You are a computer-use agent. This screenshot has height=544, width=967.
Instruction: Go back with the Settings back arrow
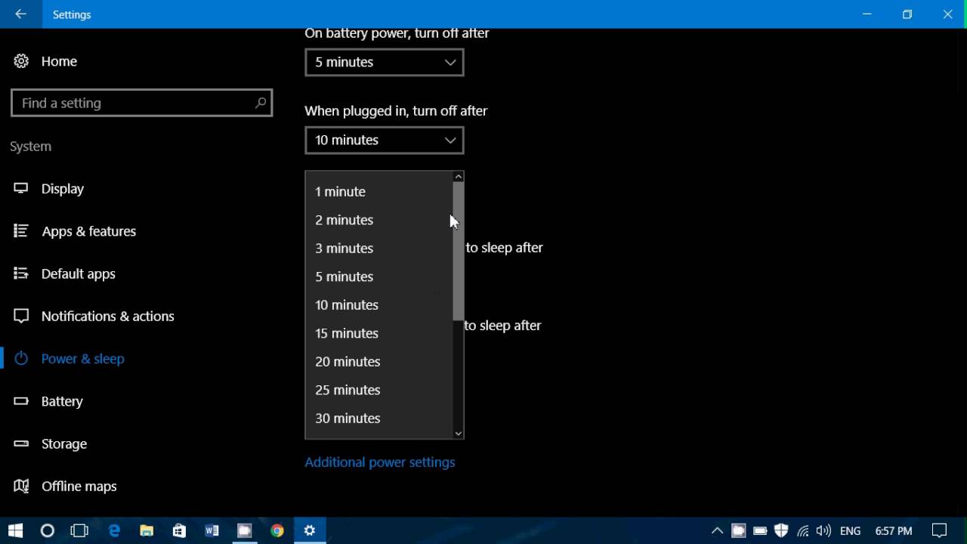tap(21, 14)
